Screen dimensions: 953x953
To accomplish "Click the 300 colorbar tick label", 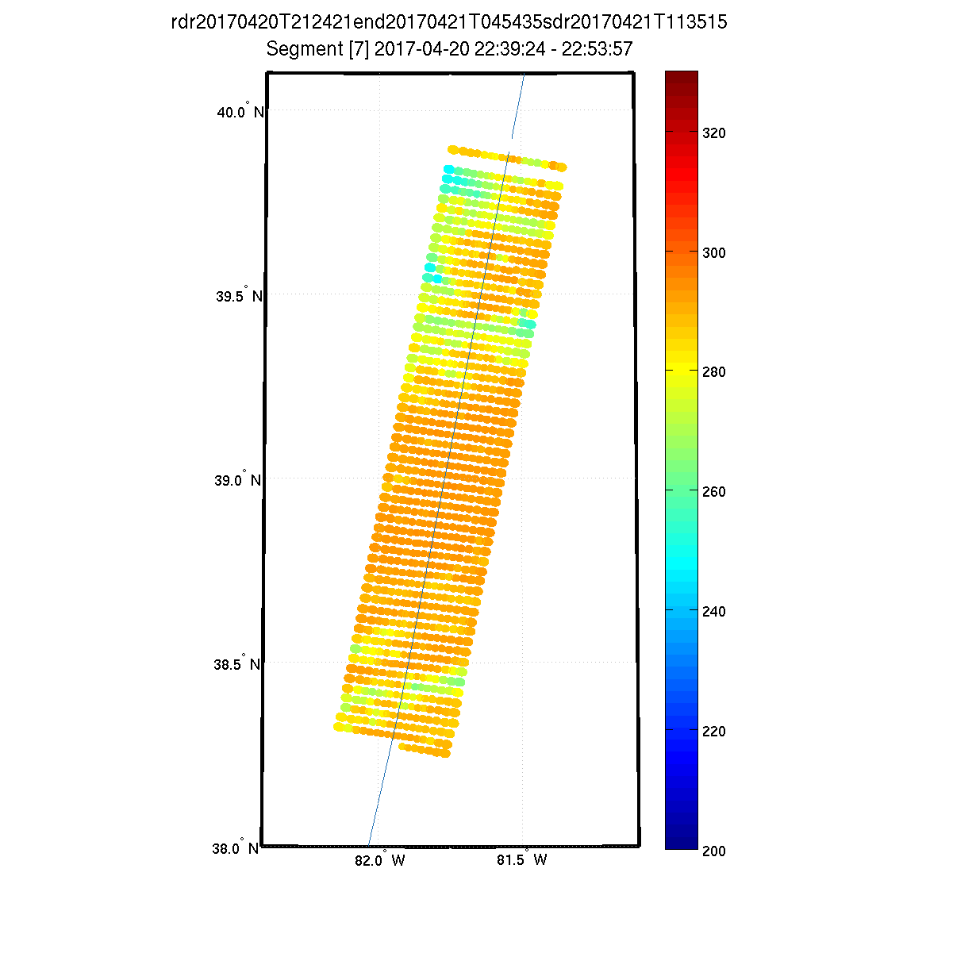I will [x=714, y=252].
